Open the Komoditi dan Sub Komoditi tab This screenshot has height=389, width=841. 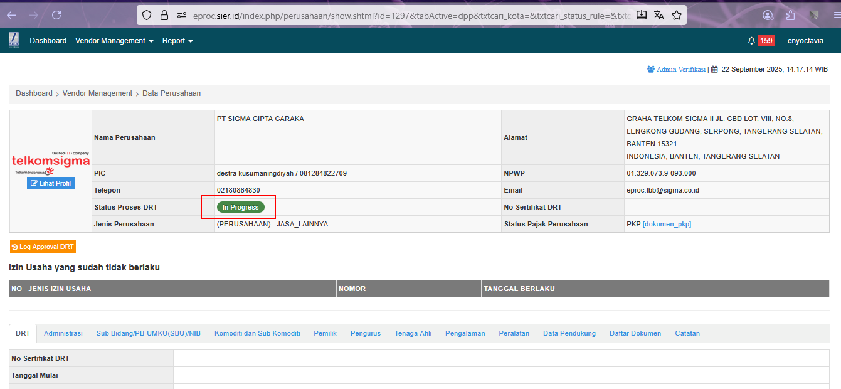tap(257, 333)
